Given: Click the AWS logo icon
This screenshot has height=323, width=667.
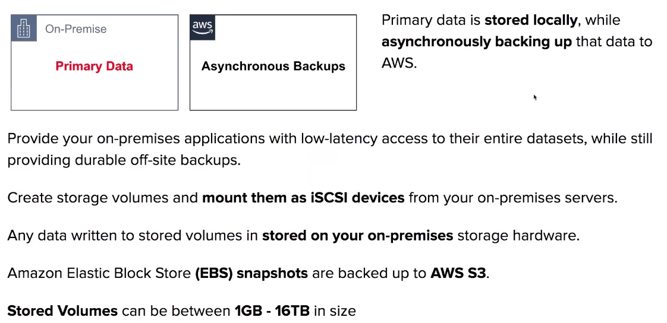Looking at the screenshot, I should (203, 28).
